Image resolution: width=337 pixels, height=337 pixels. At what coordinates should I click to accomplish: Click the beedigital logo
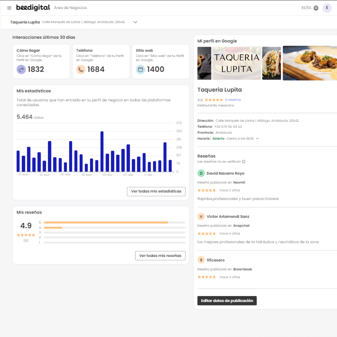33,8
